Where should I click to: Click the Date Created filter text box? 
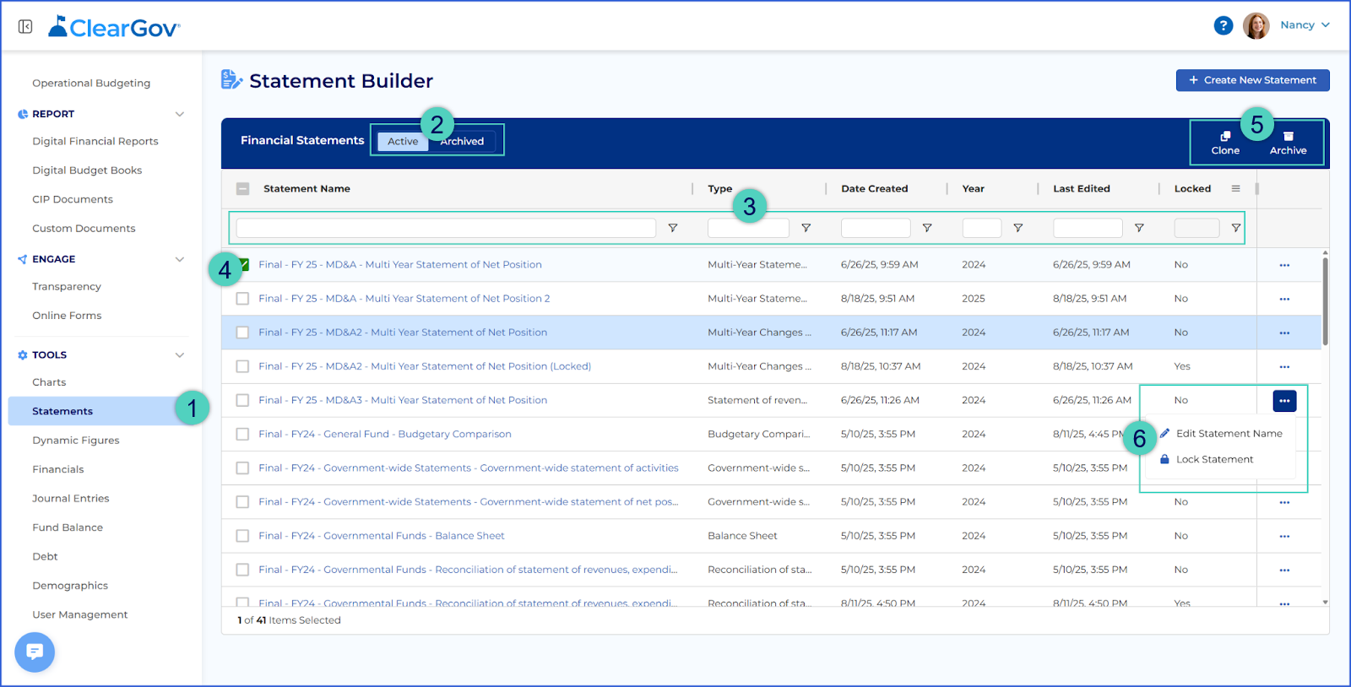point(876,228)
